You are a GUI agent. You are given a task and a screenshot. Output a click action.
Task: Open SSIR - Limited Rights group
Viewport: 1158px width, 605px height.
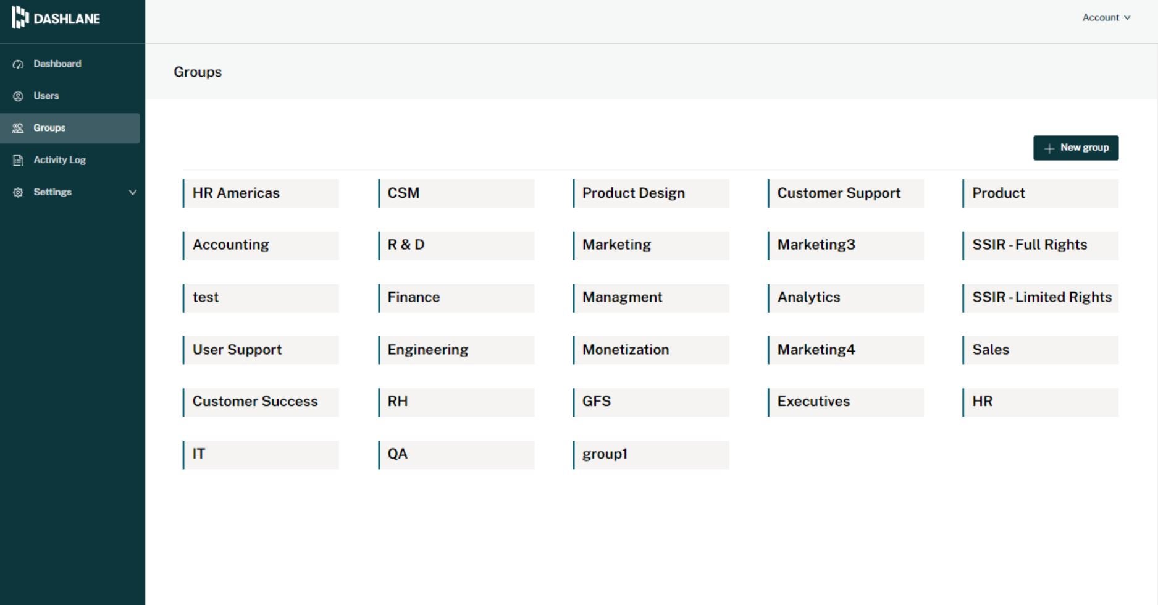coord(1041,298)
